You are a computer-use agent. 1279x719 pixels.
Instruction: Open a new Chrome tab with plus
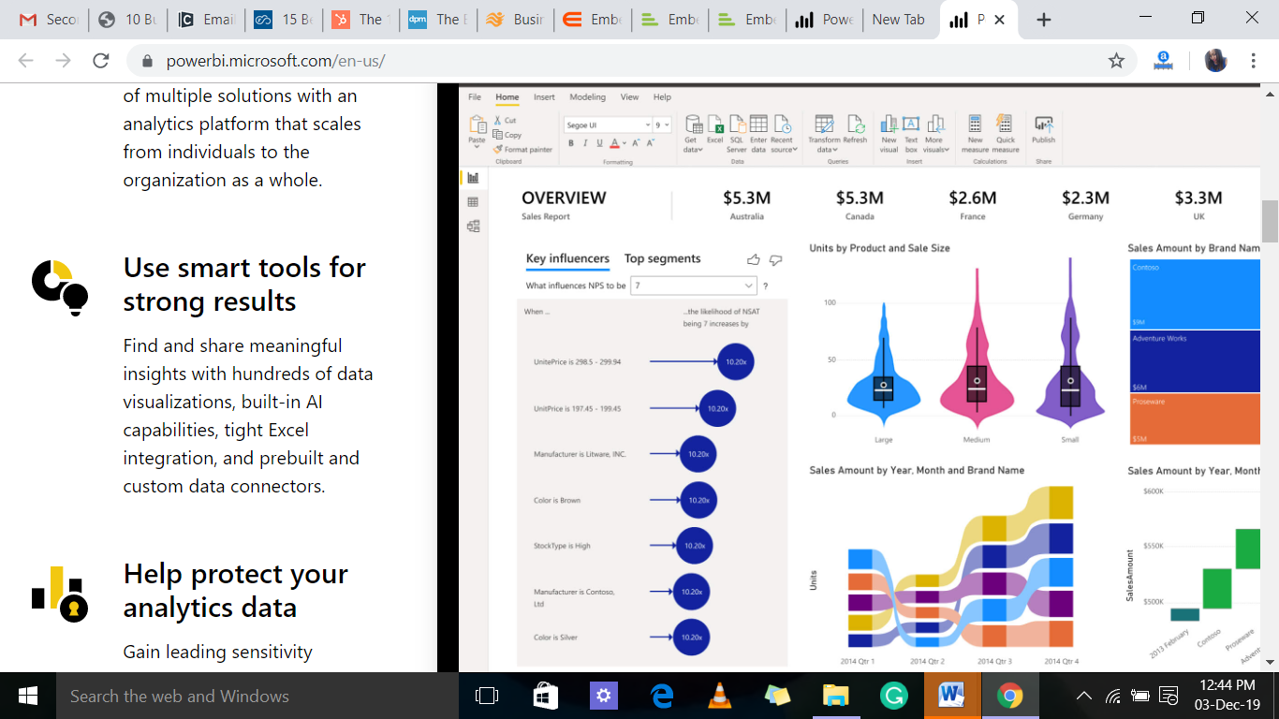[x=1045, y=20]
